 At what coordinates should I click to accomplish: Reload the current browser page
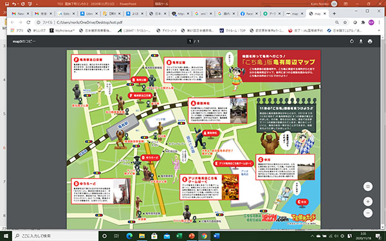click(x=28, y=22)
